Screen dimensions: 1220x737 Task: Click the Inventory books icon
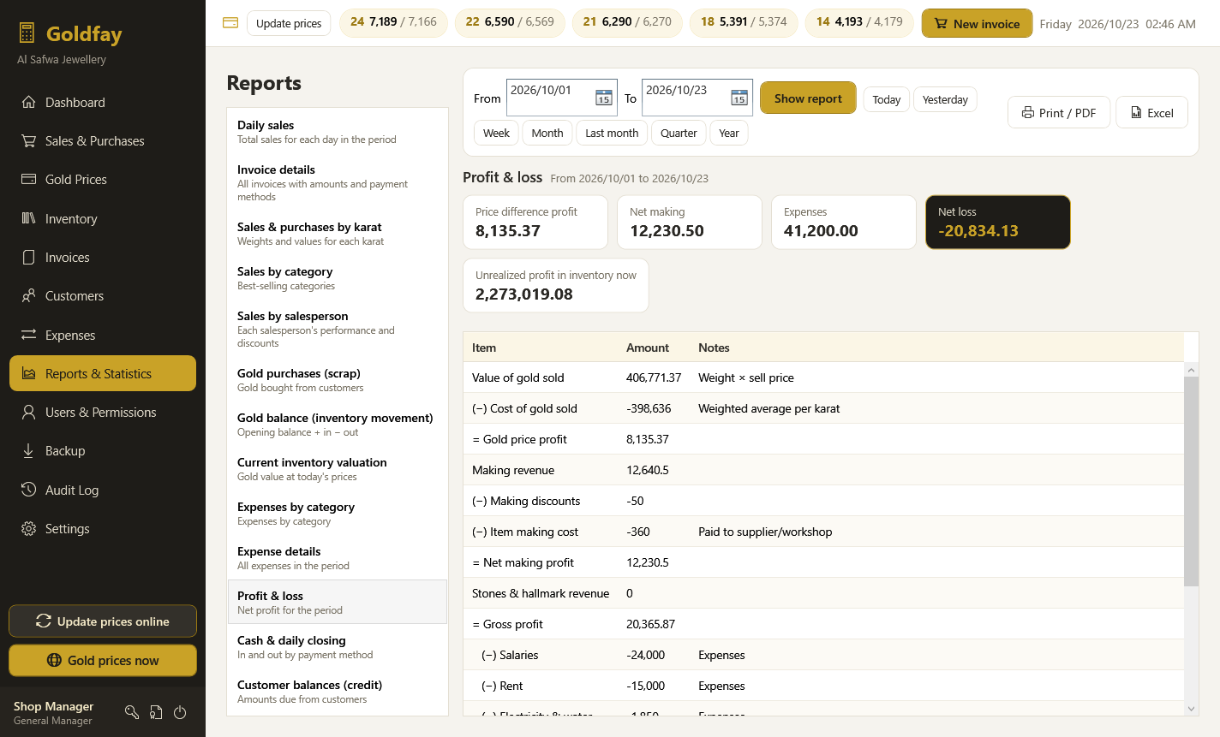(28, 219)
